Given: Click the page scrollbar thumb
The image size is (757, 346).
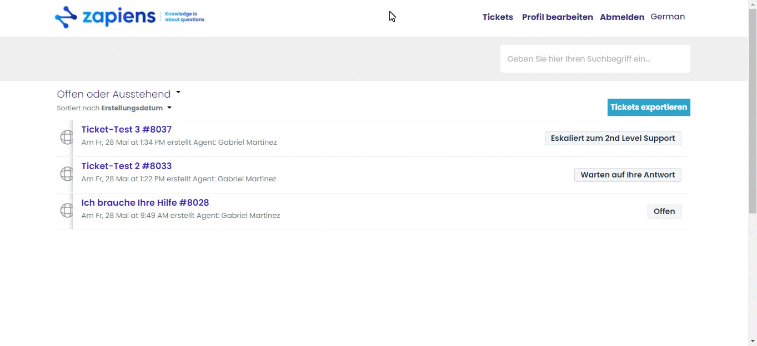Looking at the screenshot, I should tap(753, 111).
